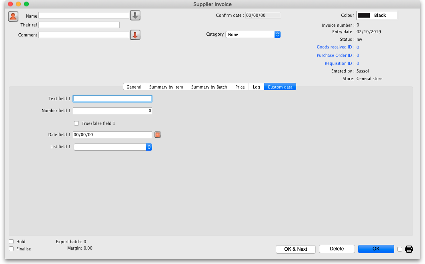This screenshot has height=264, width=425.
Task: Click the Delete button
Action: [337, 249]
